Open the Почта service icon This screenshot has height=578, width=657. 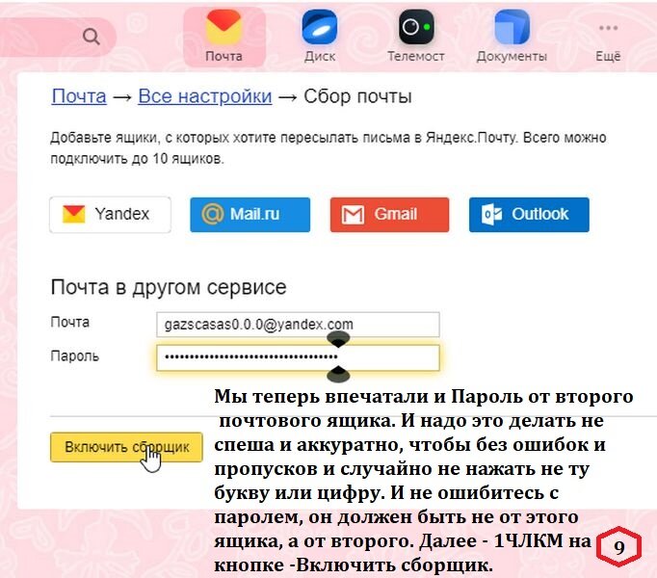(223, 37)
